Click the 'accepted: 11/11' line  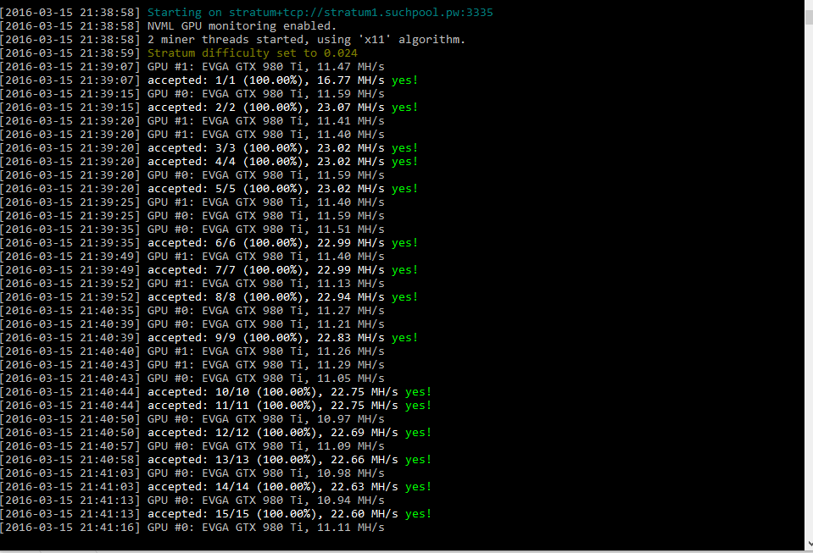[x=215, y=406]
